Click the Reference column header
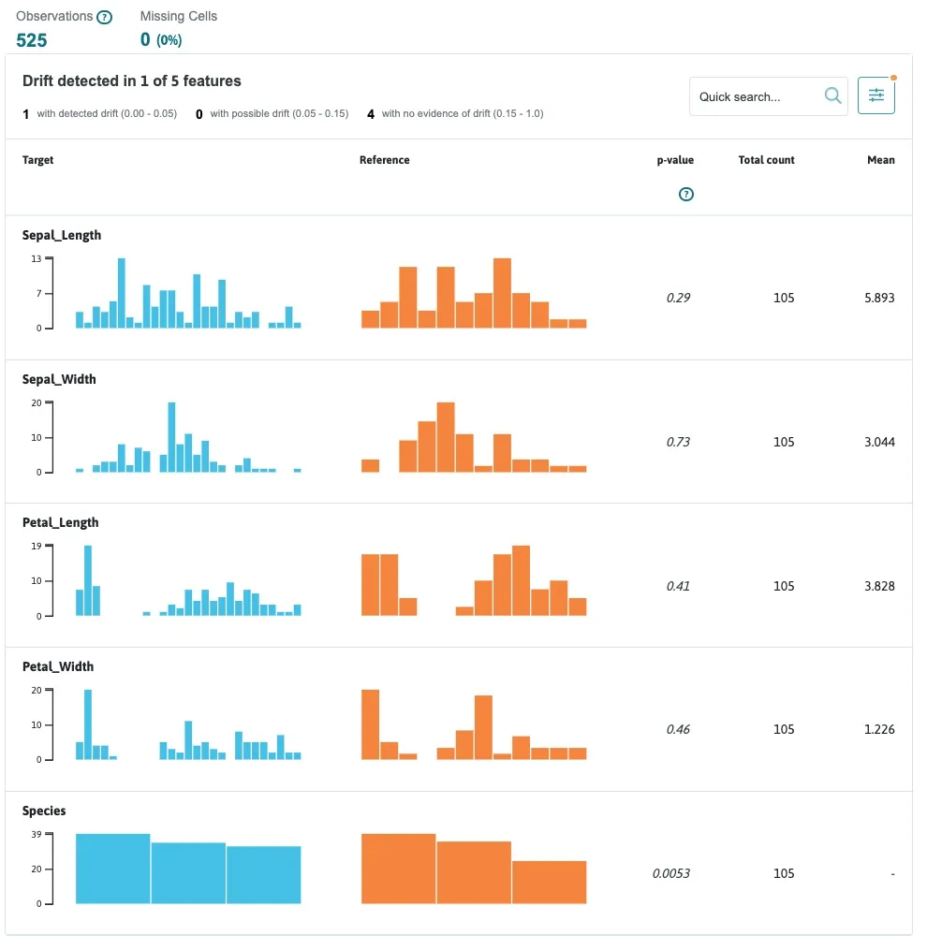927x950 pixels. pos(385,160)
